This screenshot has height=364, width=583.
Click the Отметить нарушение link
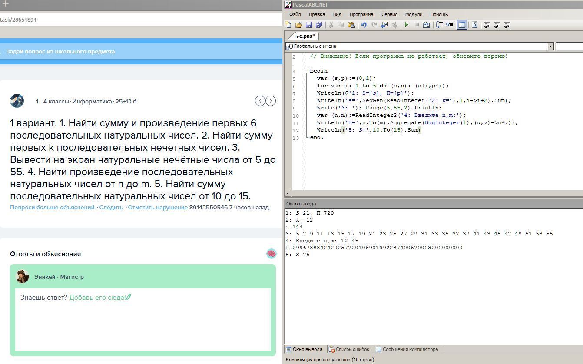click(x=158, y=208)
